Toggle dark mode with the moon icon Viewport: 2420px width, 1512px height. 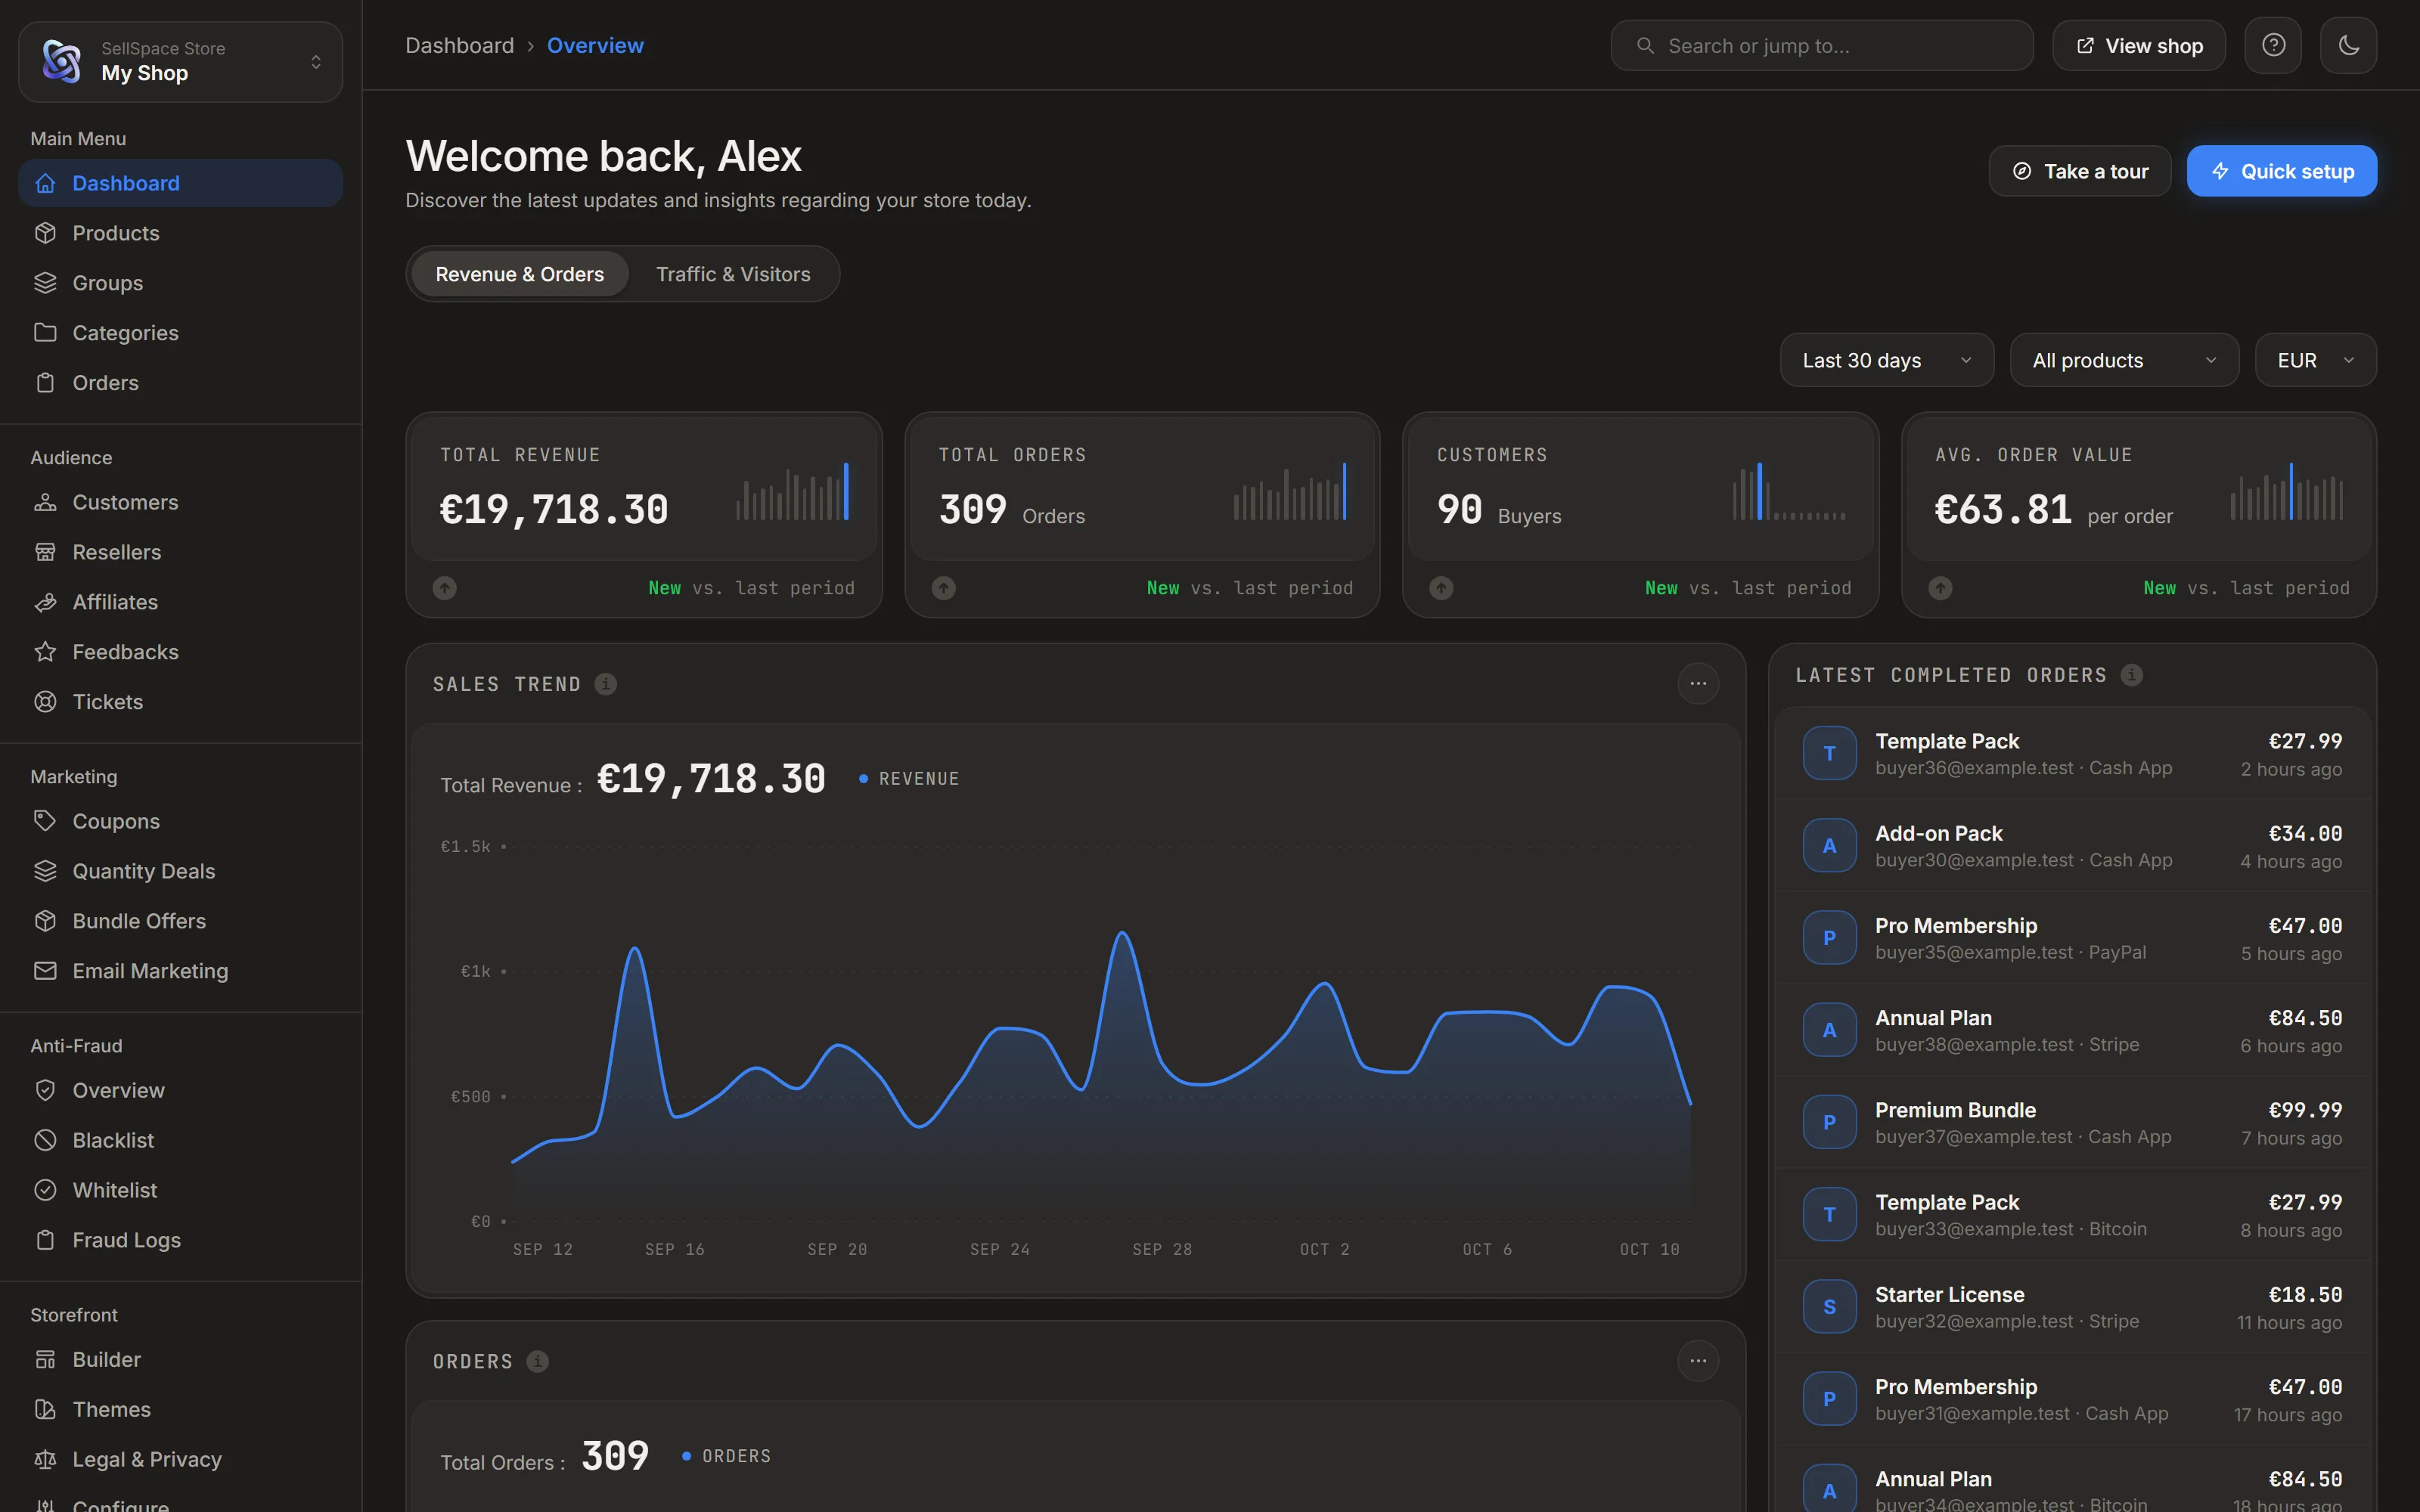pos(2348,45)
